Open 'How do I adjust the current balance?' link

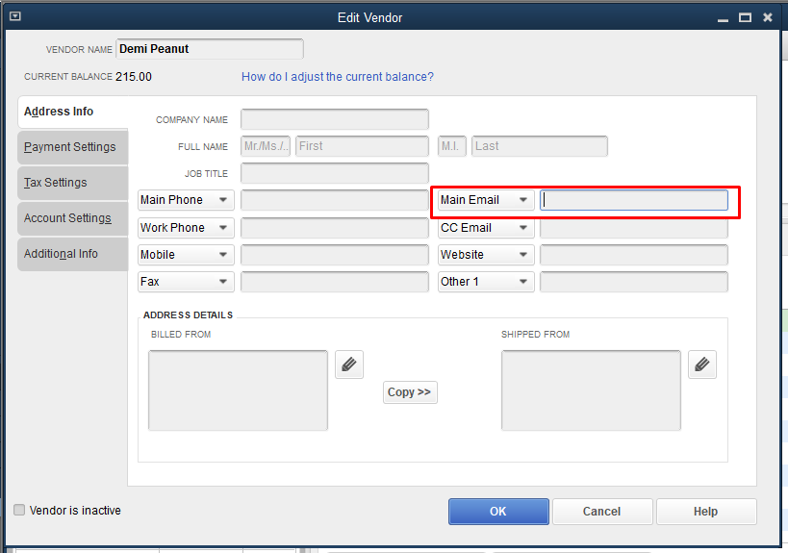[337, 77]
